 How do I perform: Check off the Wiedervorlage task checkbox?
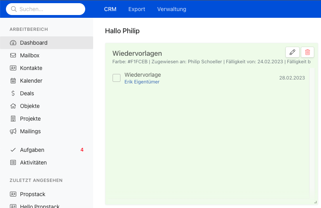click(x=117, y=78)
